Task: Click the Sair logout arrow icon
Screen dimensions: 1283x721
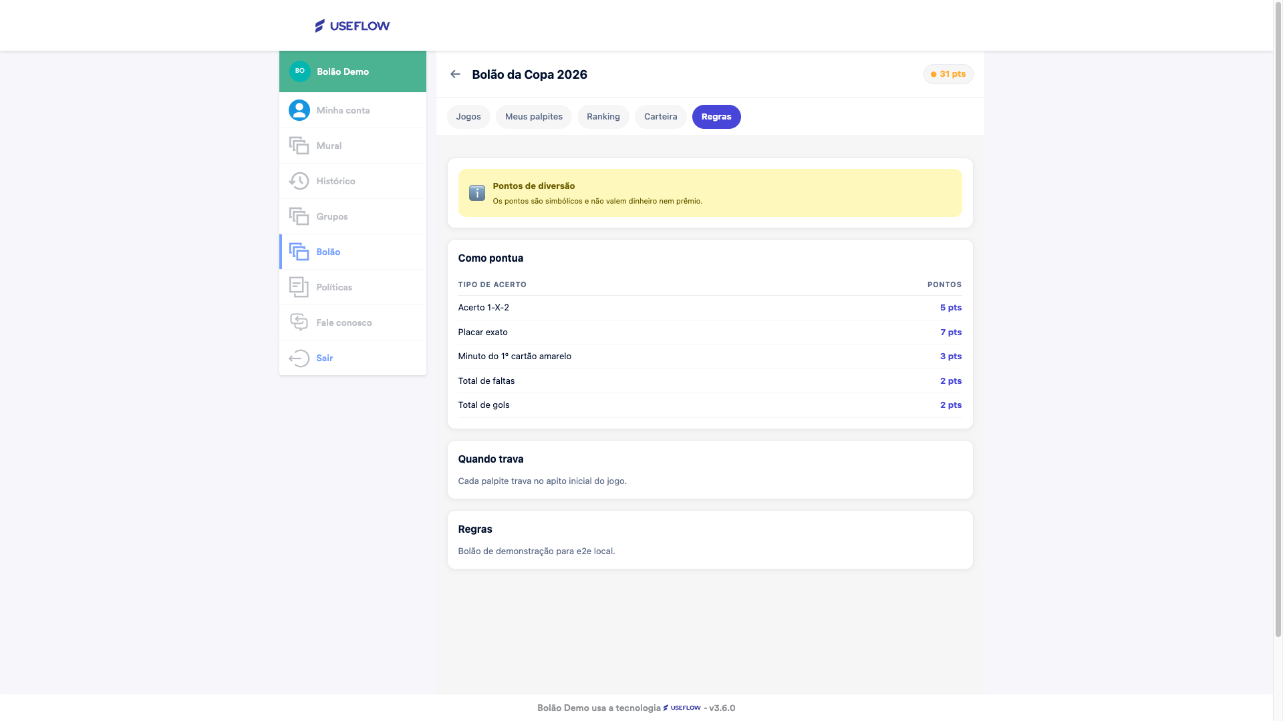Action: pos(299,358)
